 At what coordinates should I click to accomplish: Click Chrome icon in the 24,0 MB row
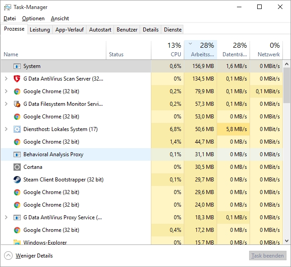tap(17, 205)
